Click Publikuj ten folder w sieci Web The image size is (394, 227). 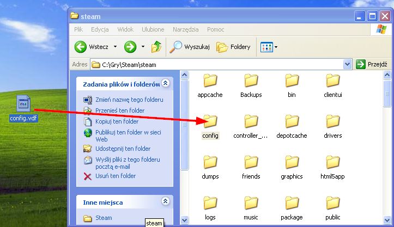128,136
